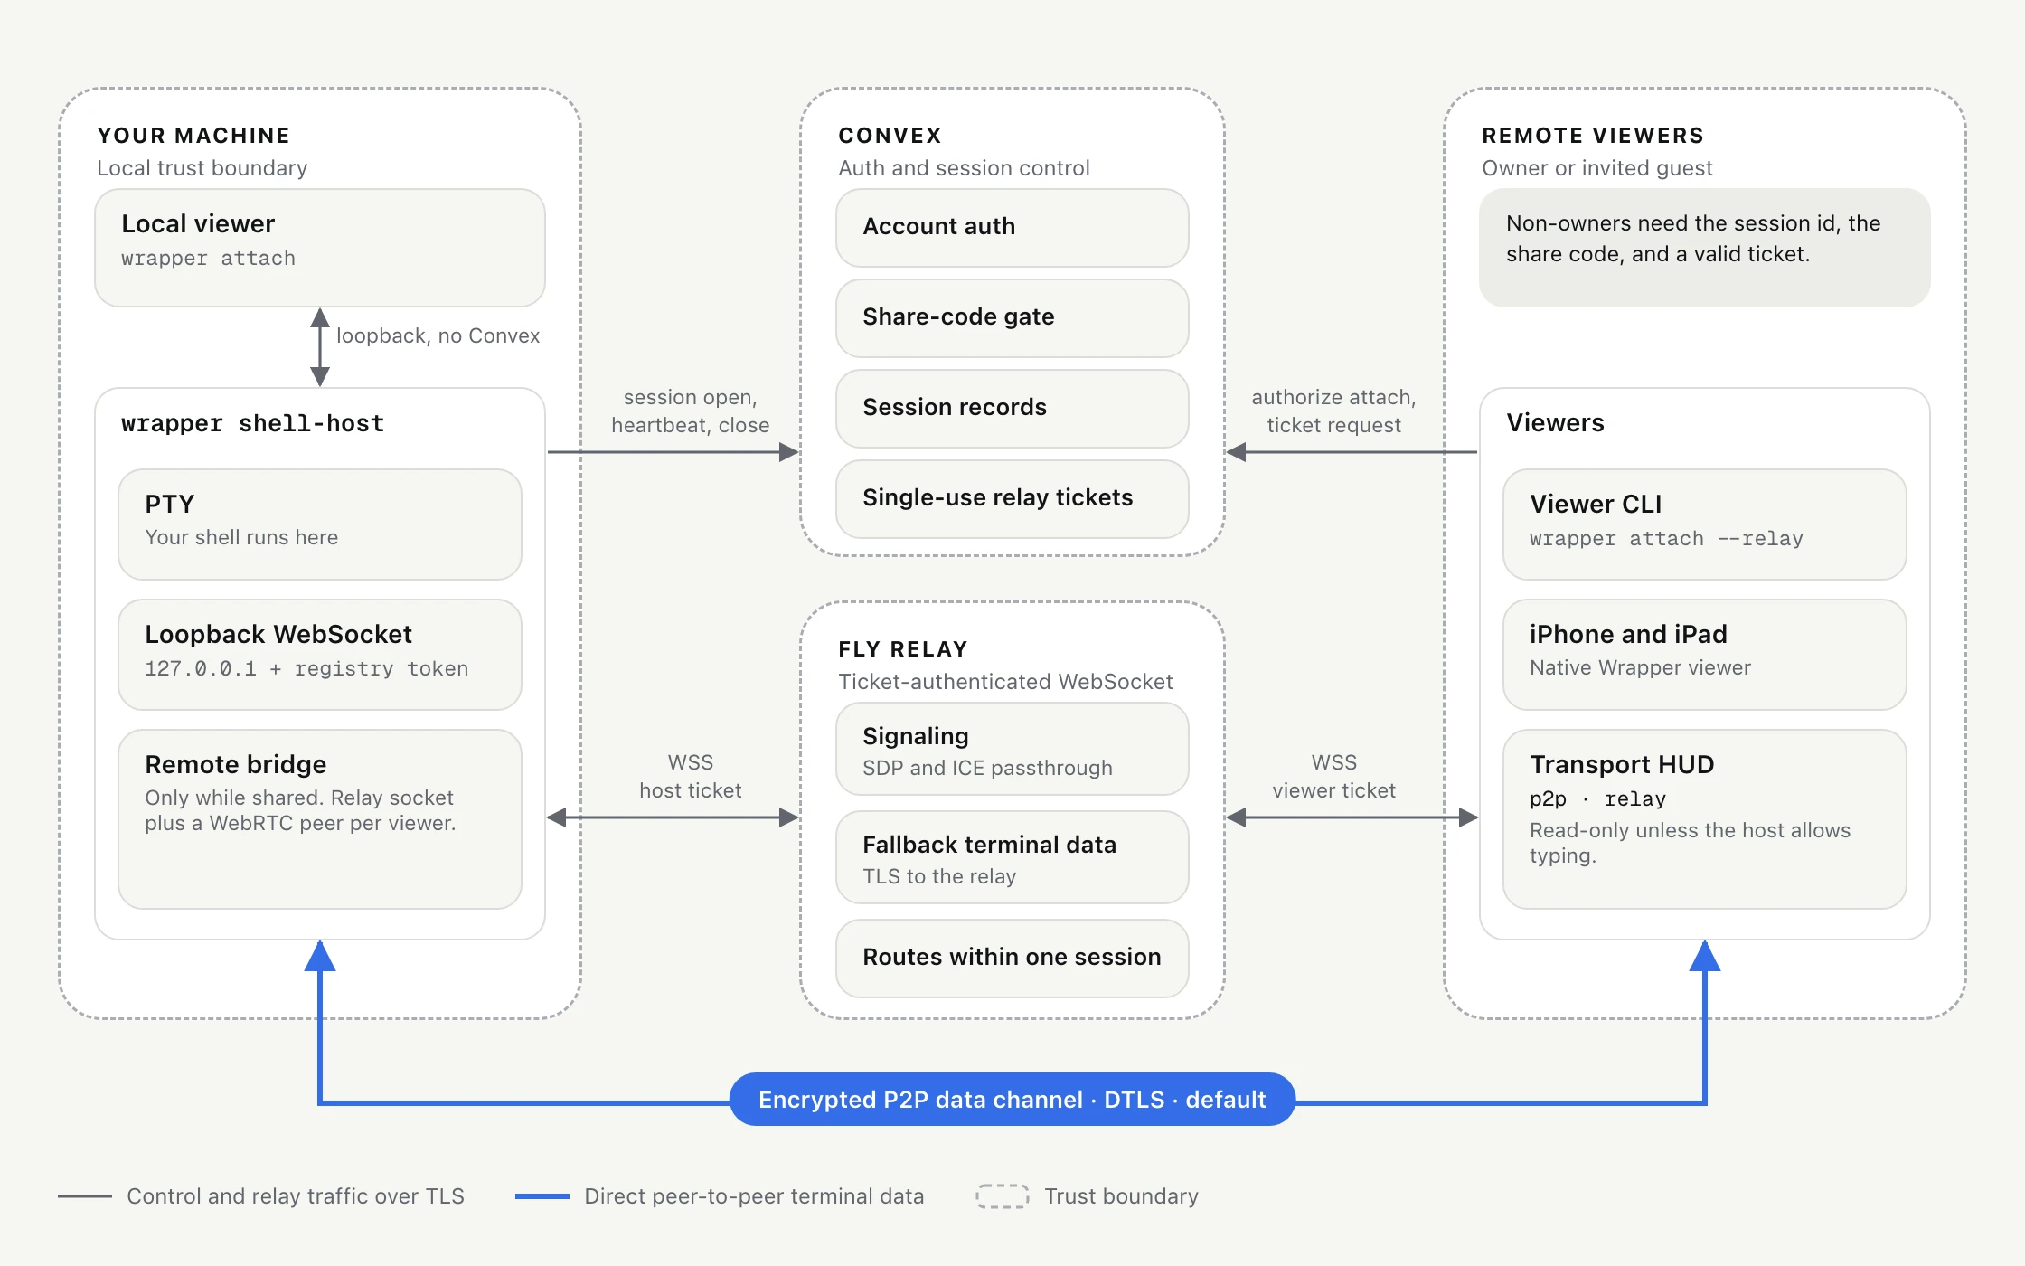Select the Fallback terminal data card

click(1012, 857)
